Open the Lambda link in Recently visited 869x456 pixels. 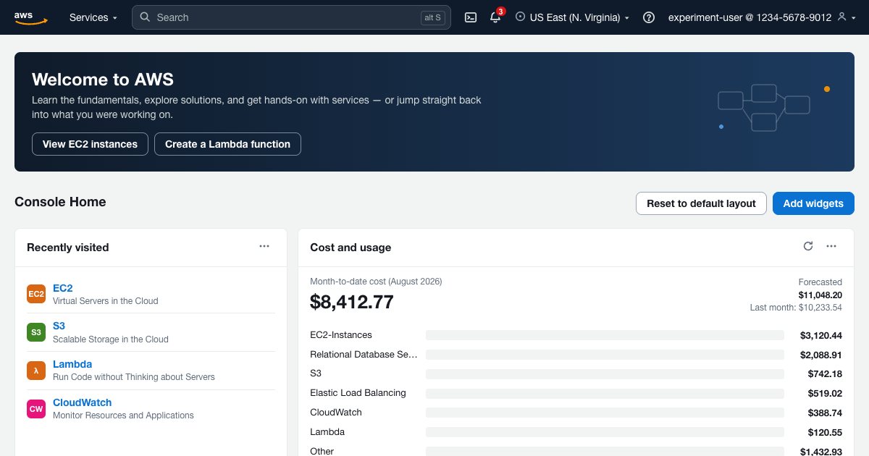point(72,365)
